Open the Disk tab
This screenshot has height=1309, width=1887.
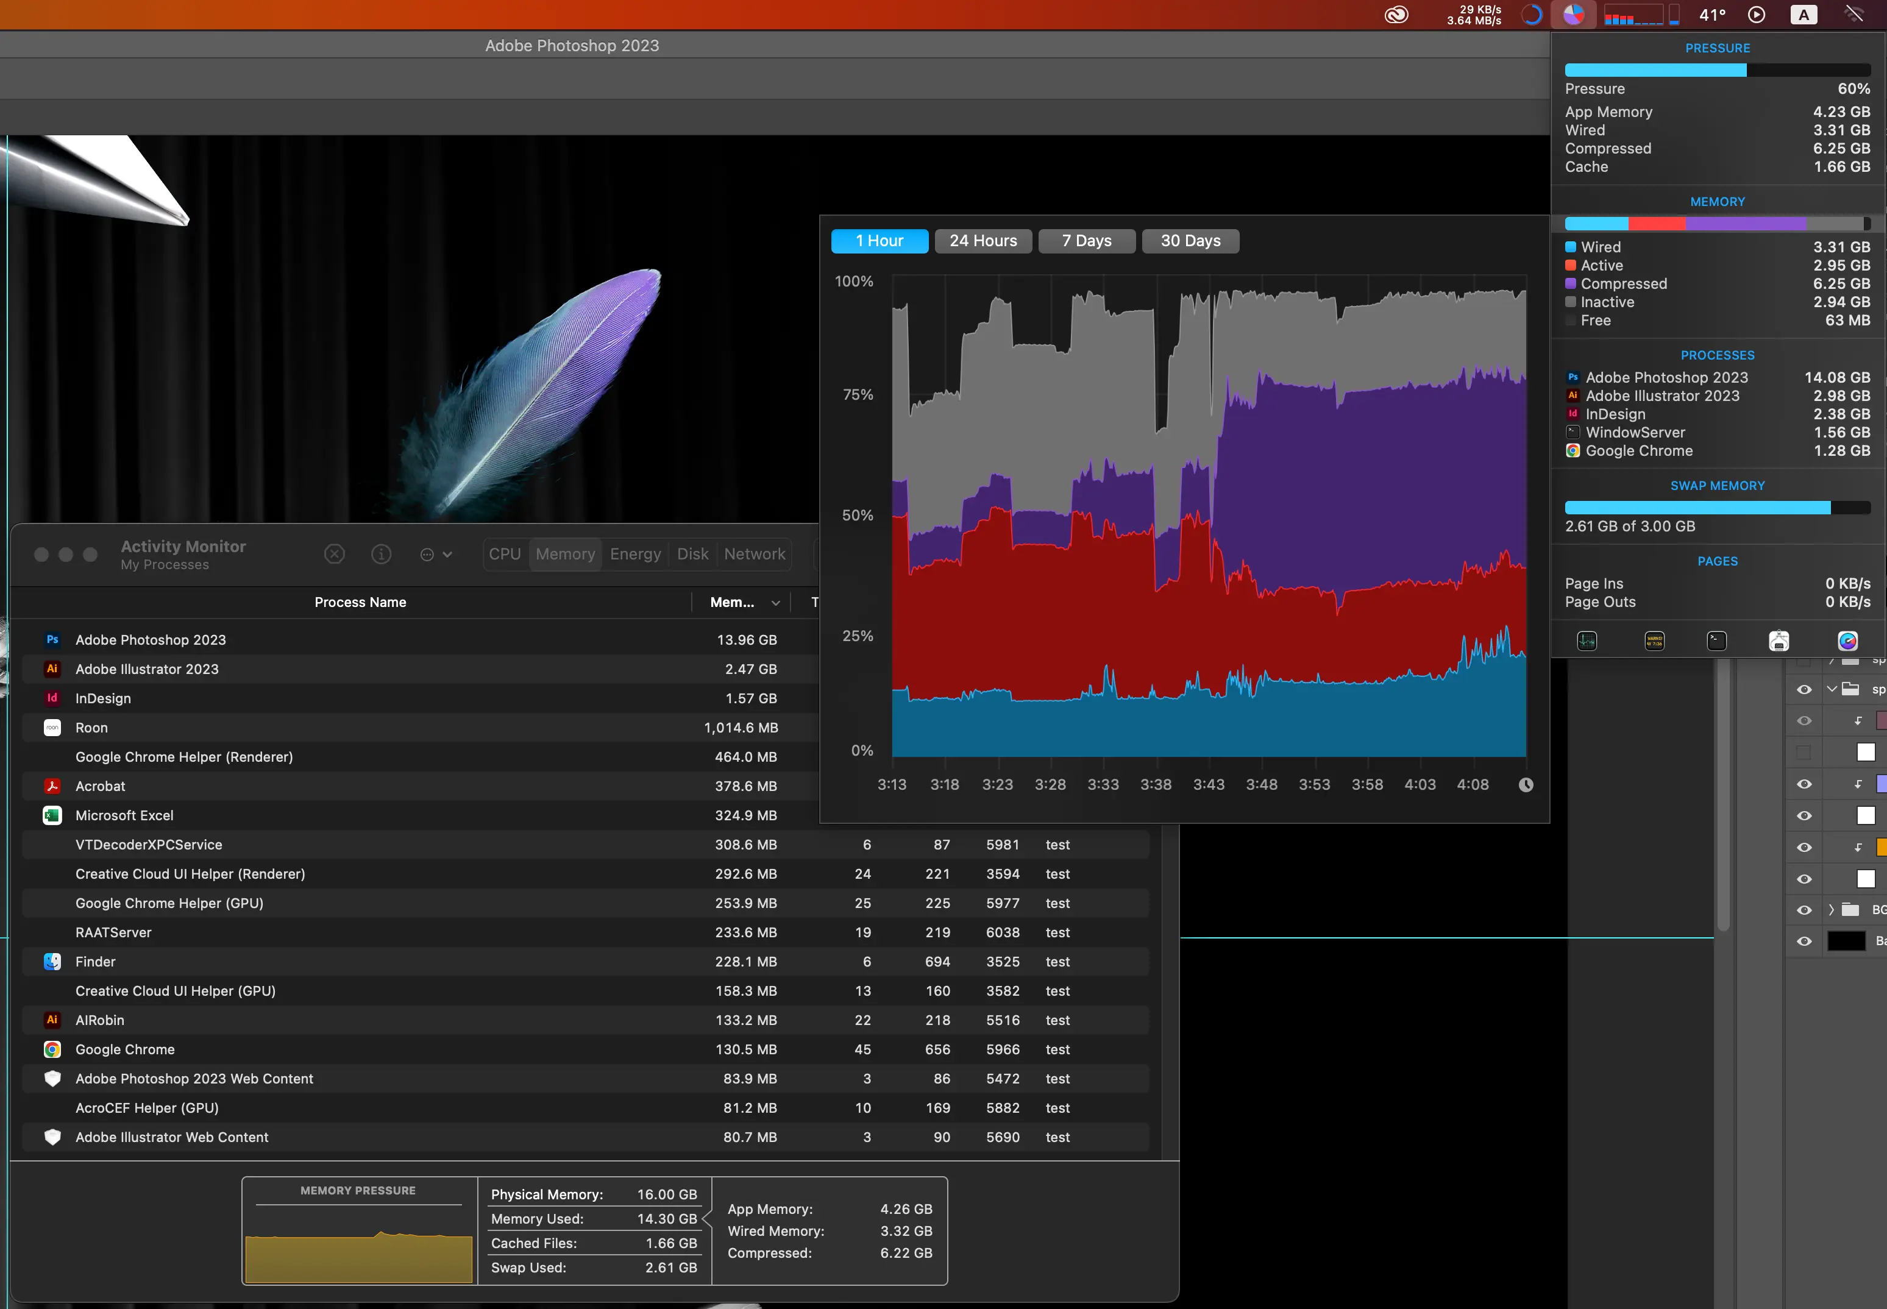(692, 555)
